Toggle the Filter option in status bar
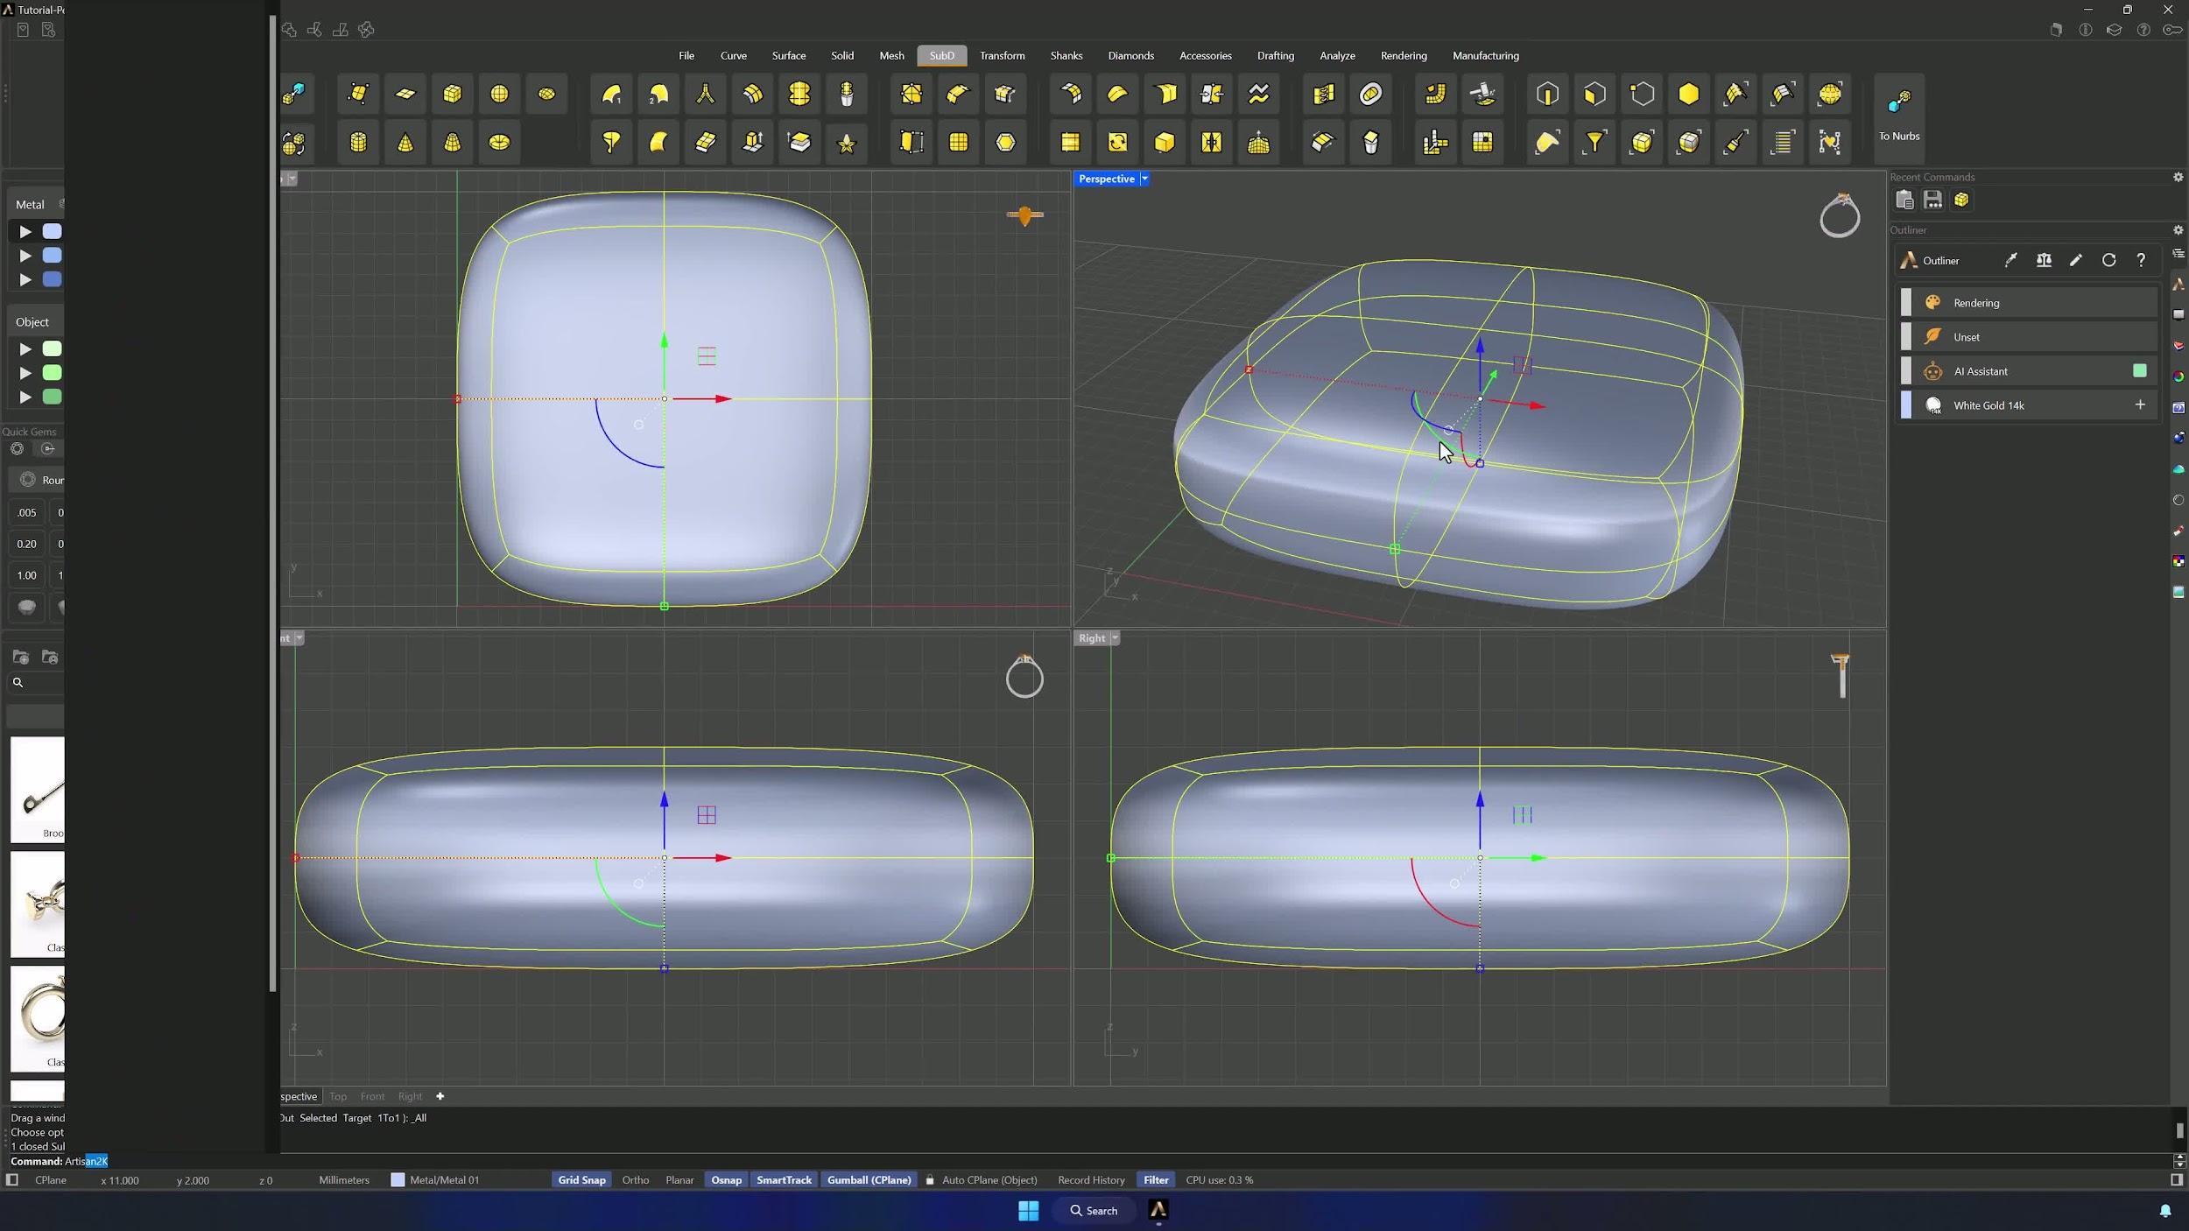The height and width of the screenshot is (1231, 2189). coord(1156,1180)
